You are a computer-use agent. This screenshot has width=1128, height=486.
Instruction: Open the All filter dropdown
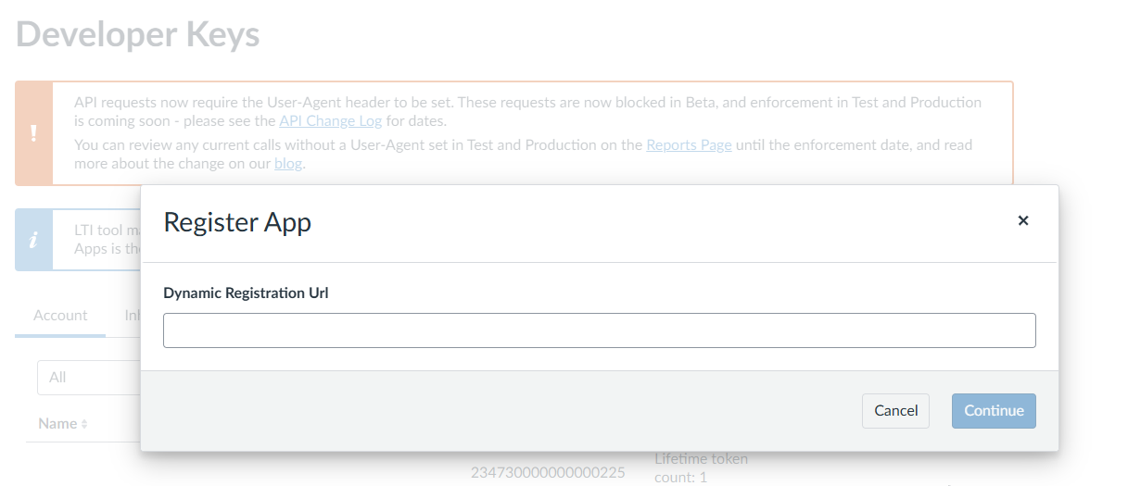(89, 378)
